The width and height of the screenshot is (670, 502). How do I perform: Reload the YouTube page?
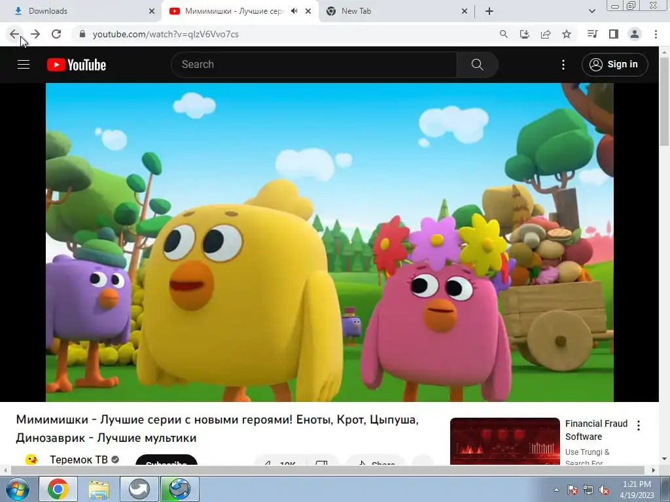[x=56, y=34]
